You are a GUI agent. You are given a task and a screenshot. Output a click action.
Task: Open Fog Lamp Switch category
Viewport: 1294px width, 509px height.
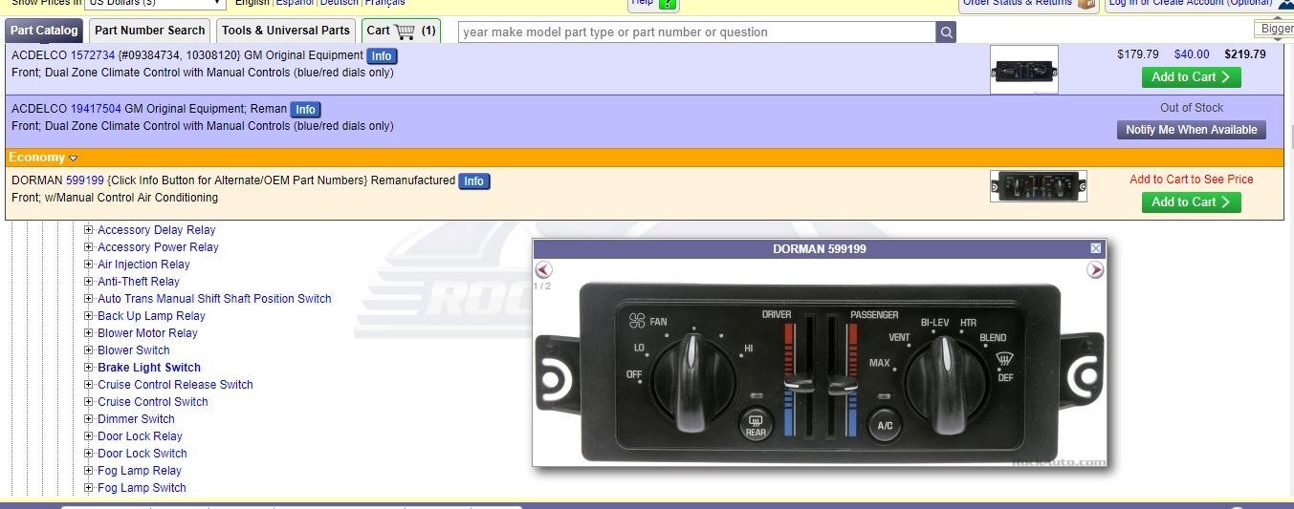142,488
